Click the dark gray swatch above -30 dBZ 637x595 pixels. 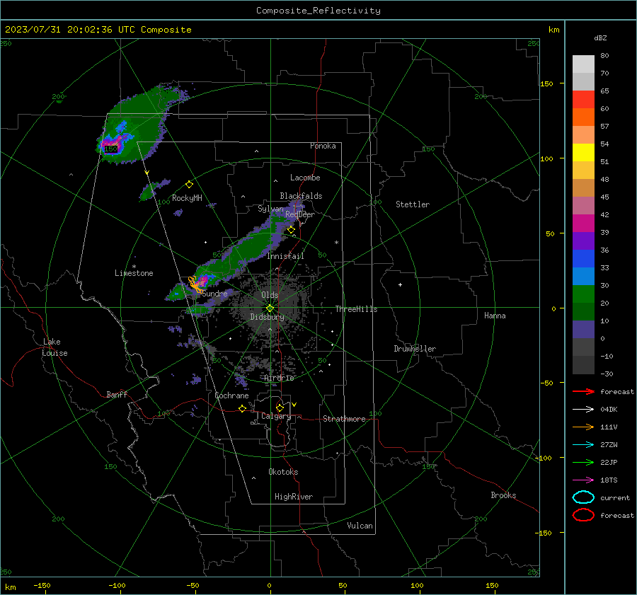(x=583, y=365)
